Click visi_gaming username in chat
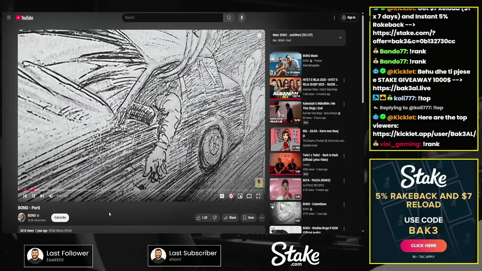 click(400, 144)
